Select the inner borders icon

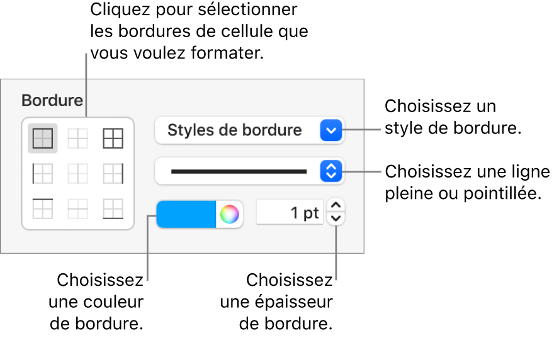pos(77,139)
